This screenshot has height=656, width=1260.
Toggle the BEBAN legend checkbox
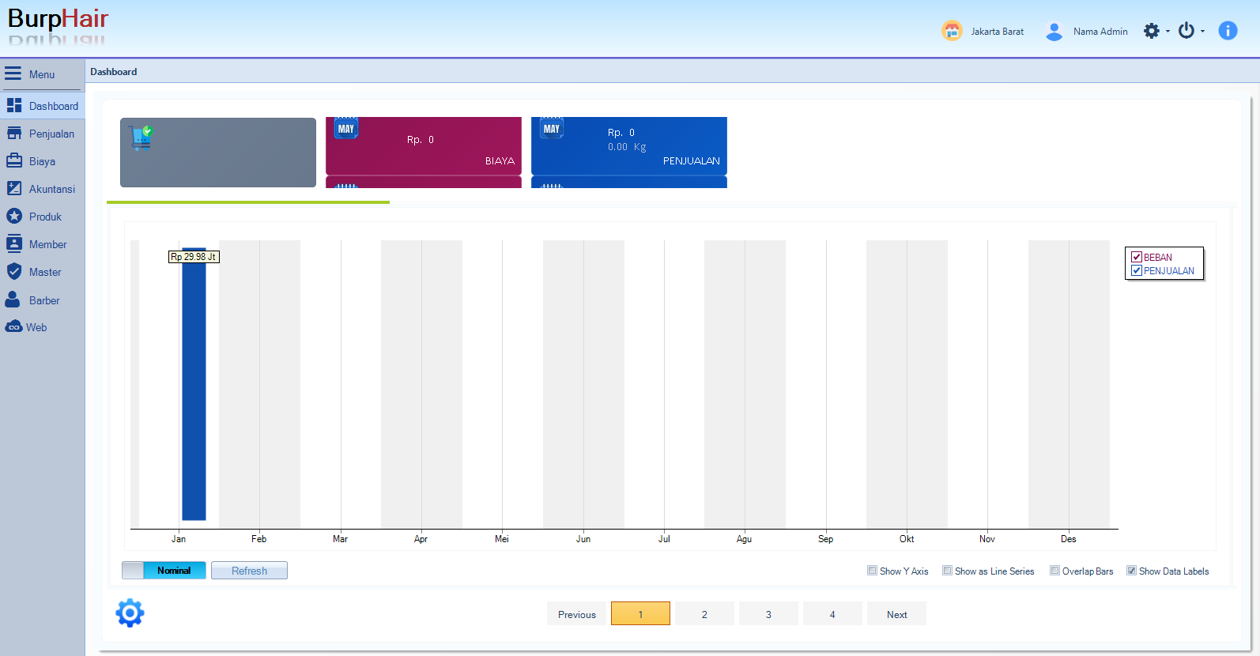(x=1137, y=257)
